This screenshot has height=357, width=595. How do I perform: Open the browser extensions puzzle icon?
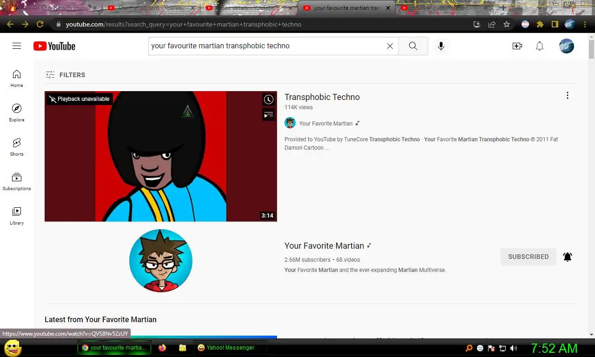[x=540, y=24]
